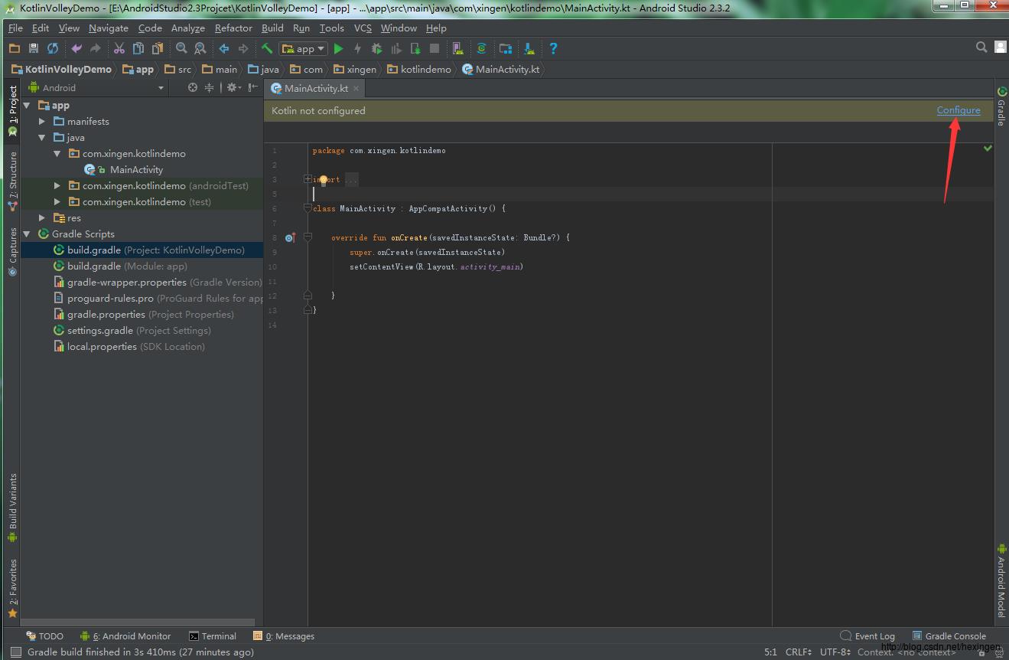Open the app run configuration dropdown
Image resolution: width=1009 pixels, height=660 pixels.
pyautogui.click(x=304, y=48)
